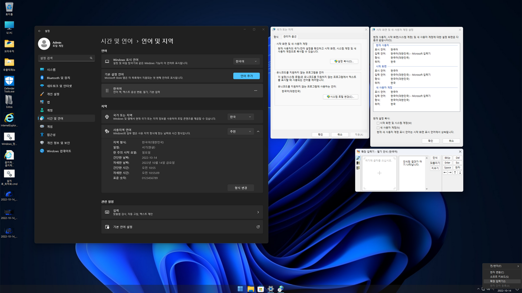Click the search magnifier in 설정 검색
Viewport: 522px width, 293px height.
pyautogui.click(x=91, y=58)
